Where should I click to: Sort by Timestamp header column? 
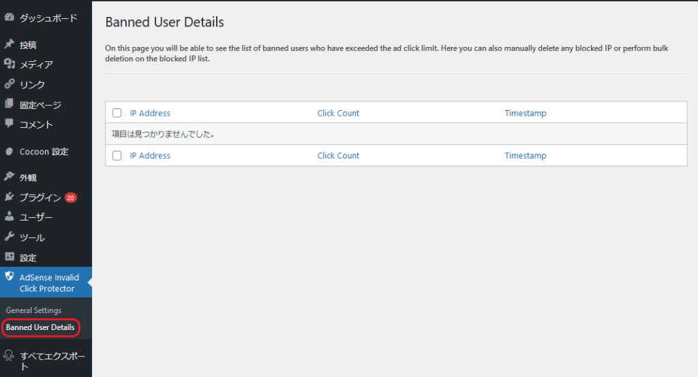coord(525,113)
